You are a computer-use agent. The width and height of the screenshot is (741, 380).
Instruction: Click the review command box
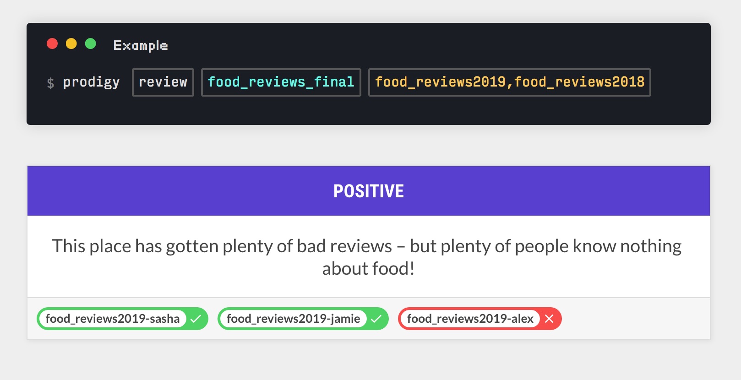coord(163,82)
